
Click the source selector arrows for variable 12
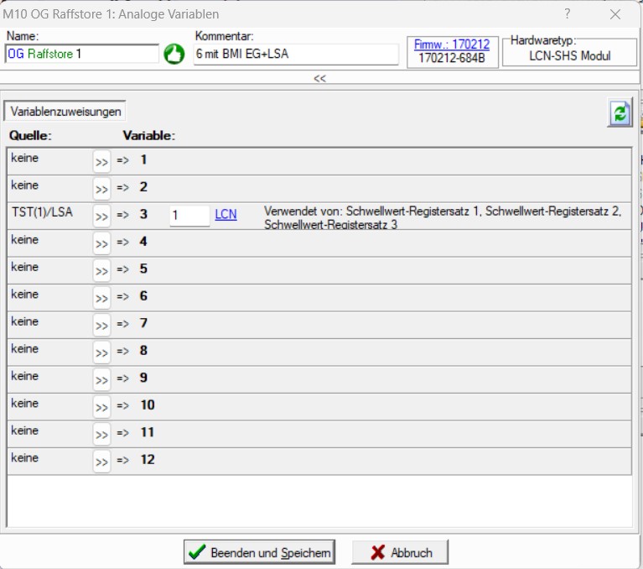(x=101, y=462)
